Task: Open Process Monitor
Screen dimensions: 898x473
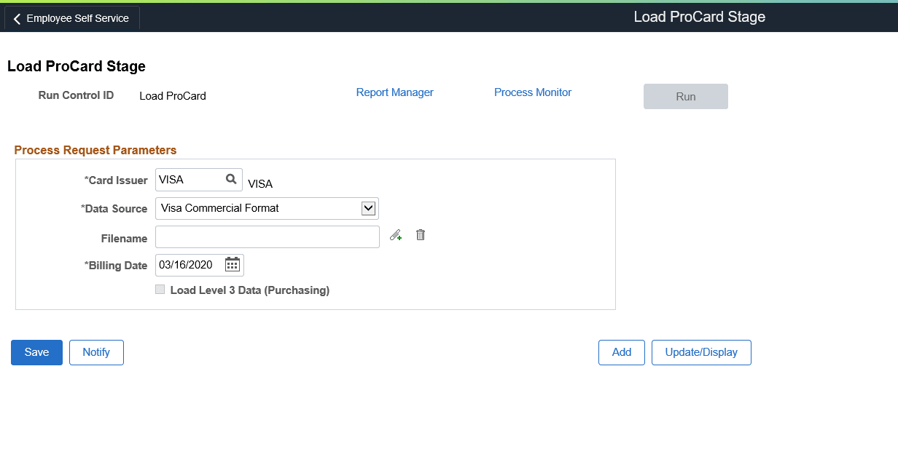Action: (533, 92)
